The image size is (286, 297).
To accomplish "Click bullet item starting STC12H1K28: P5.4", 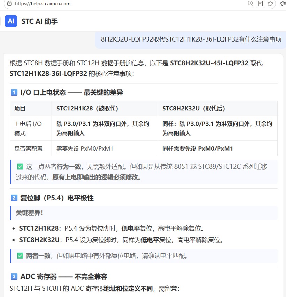I will 112,229.
